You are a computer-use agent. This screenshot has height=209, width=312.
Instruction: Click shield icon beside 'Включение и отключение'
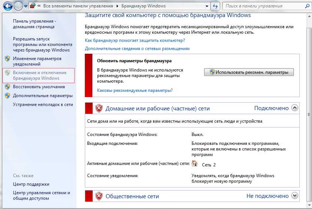pyautogui.click(x=7, y=73)
